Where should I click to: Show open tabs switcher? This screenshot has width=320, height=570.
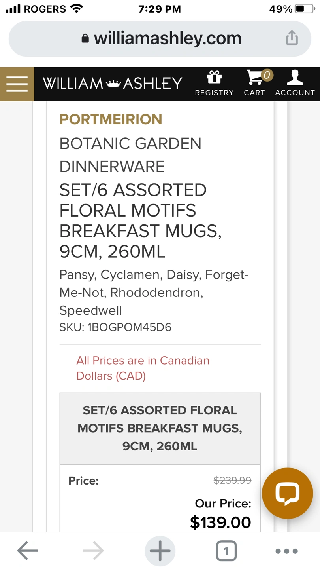226,551
